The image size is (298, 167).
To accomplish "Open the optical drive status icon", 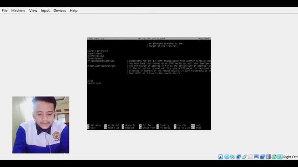I will pyautogui.click(x=227, y=157).
